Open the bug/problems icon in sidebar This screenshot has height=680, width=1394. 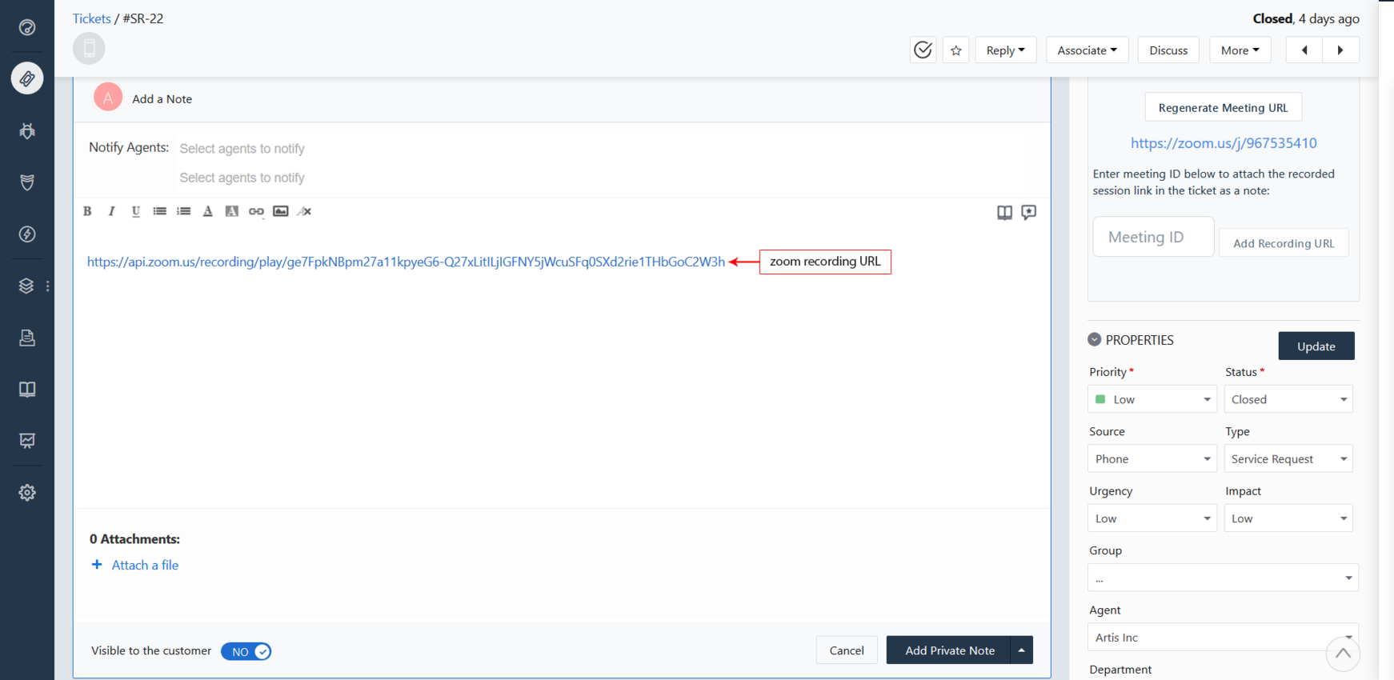[x=27, y=130]
